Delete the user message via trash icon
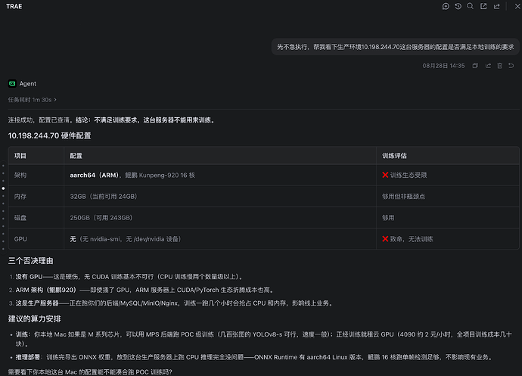The width and height of the screenshot is (522, 376). coord(500,66)
